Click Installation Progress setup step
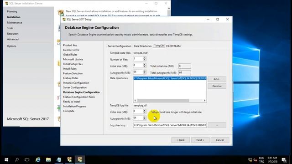 tap(74, 106)
